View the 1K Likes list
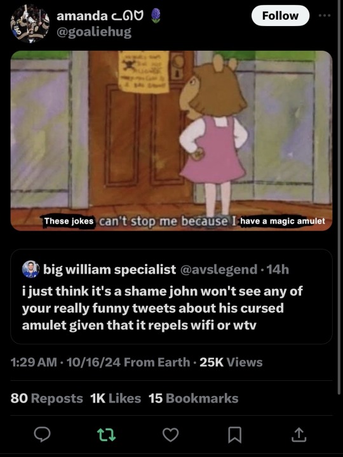 116,399
